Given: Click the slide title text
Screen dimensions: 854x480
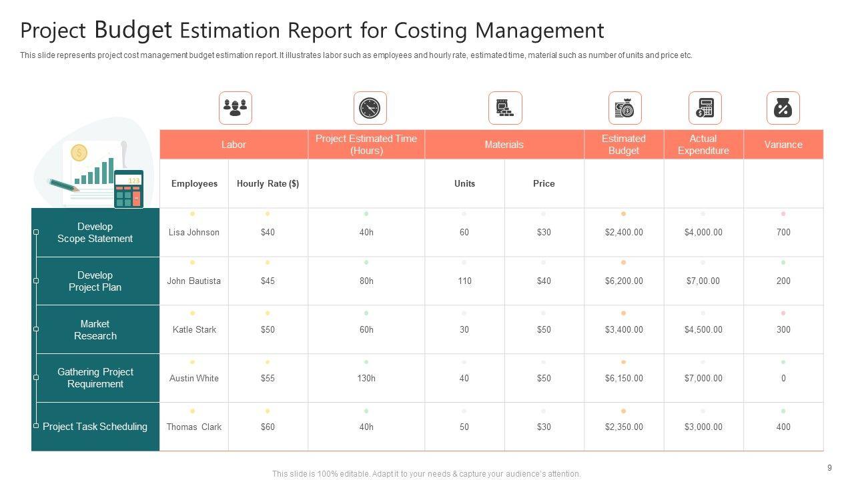Looking at the screenshot, I should (312, 31).
